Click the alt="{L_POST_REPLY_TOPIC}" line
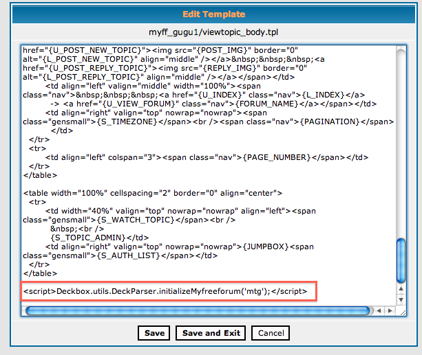The image size is (422, 355). 159,77
